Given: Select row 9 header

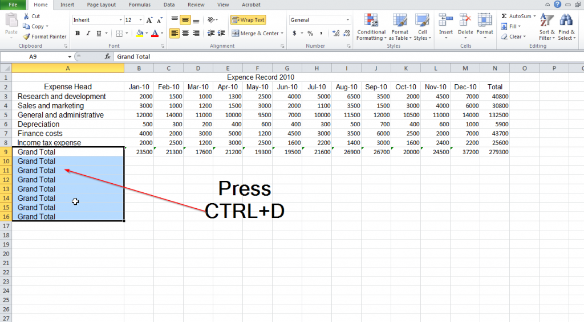Looking at the screenshot, I should pos(6,152).
